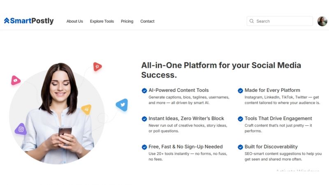Click the blue Twitter bird icon

coord(122,104)
